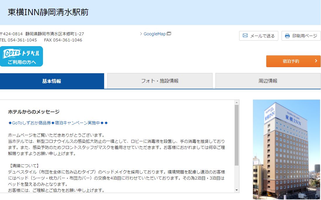Image resolution: width=321 pixels, height=200 pixels.
Task: Click the external window icon beside GoogleMap
Action: pos(169,34)
